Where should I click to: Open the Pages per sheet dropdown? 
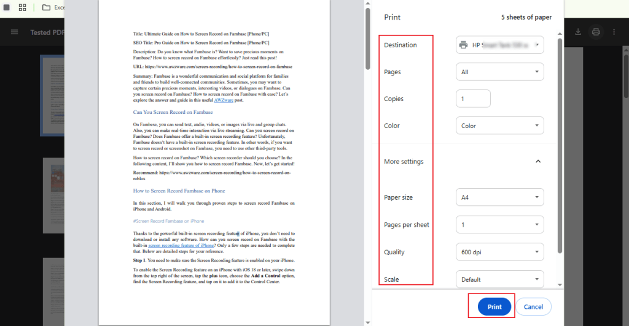(x=500, y=225)
